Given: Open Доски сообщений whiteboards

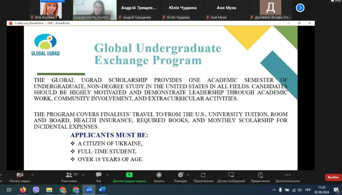Looking at the screenshot, I should pyautogui.click(x=231, y=177).
